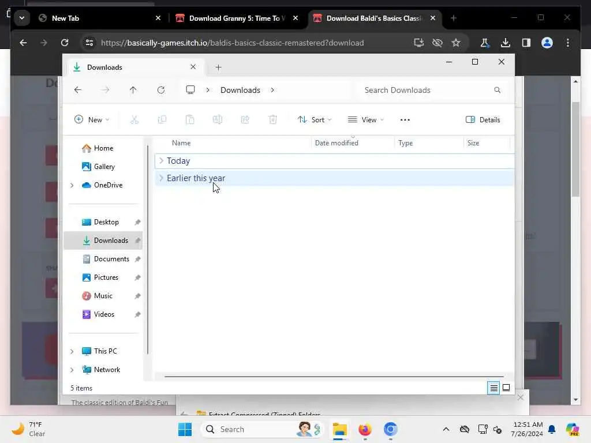Click chevron after Downloads in address bar

272,90
